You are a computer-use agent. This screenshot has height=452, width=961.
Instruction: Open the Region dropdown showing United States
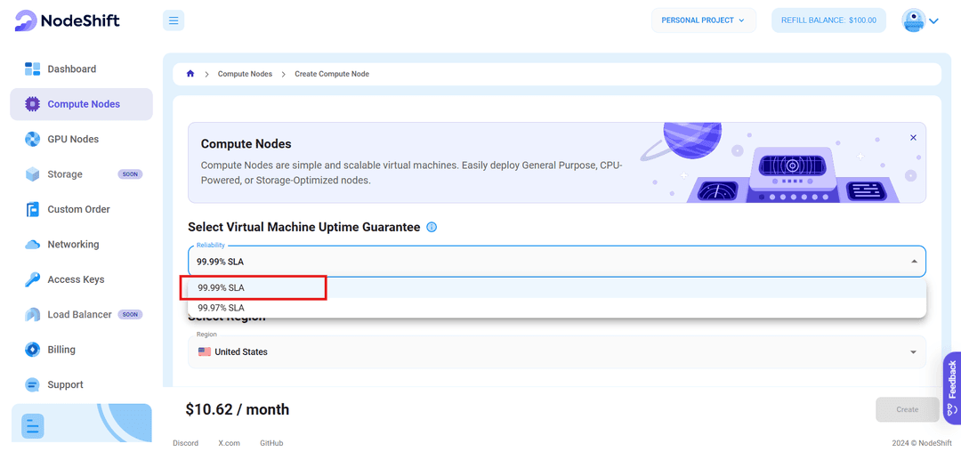point(556,352)
